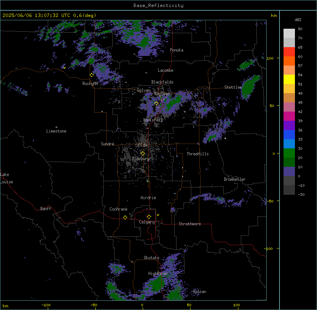This screenshot has height=310, width=317.
Task: Select the red 65-60 dBZ legend swatch
Action: point(289,52)
